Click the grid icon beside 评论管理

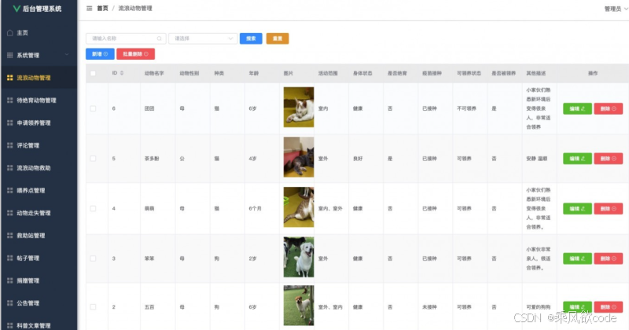[10, 145]
